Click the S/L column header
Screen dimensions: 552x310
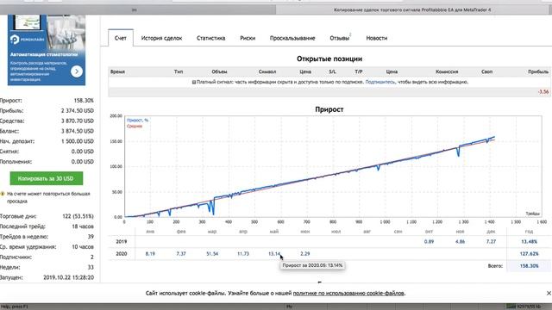(x=332, y=71)
